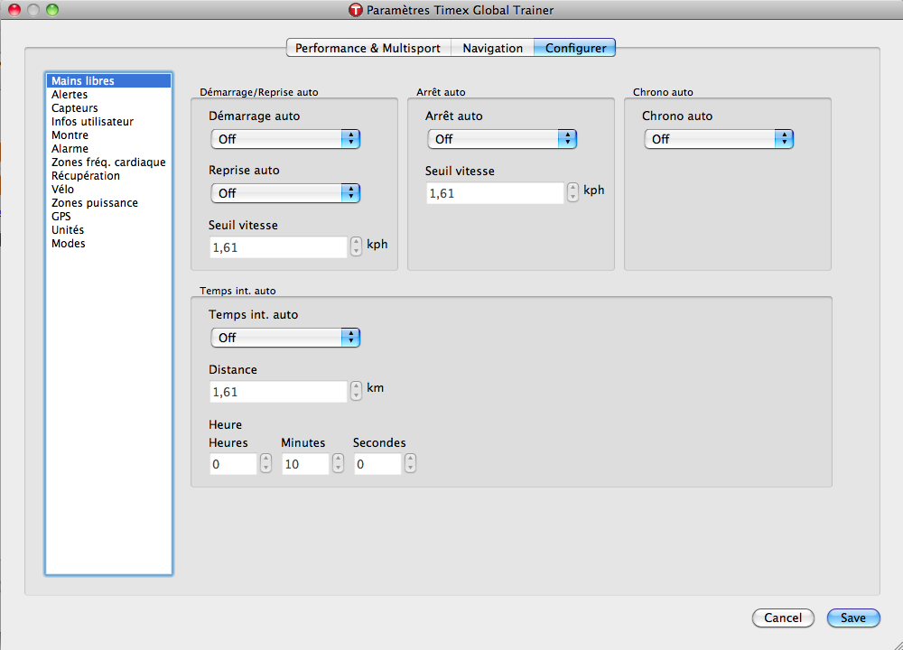Select Alertes in the sidebar list
903x650 pixels.
point(70,95)
